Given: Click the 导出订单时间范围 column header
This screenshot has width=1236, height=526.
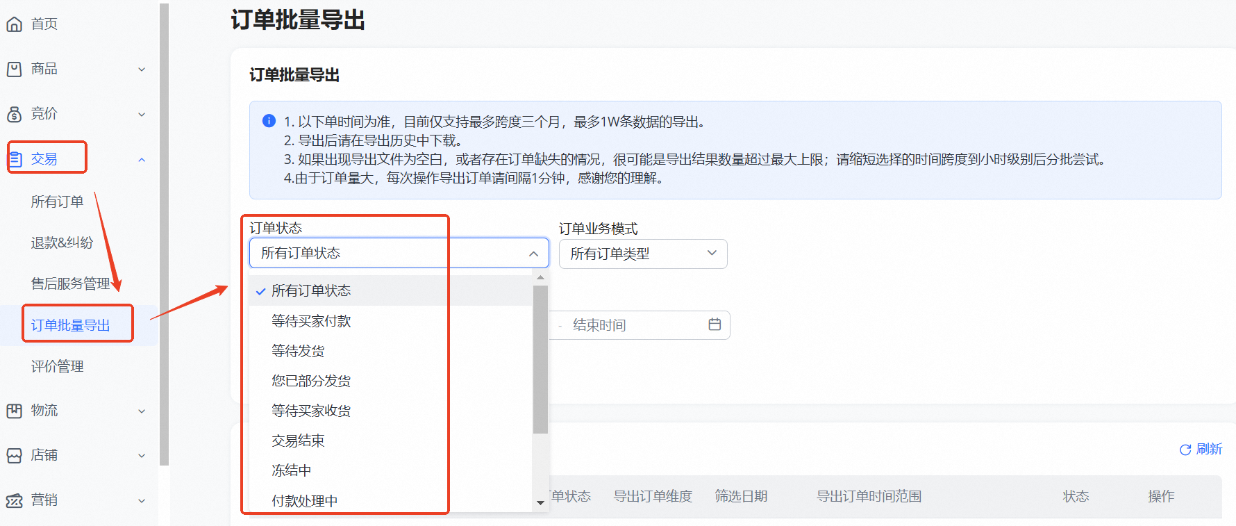Looking at the screenshot, I should click(869, 496).
